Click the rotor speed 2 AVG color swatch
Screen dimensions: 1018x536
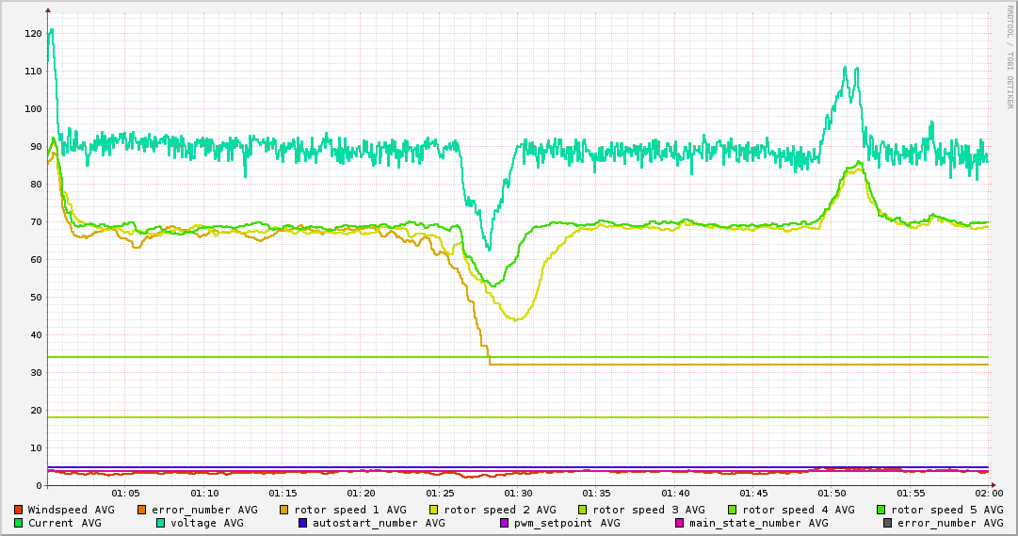(x=434, y=510)
